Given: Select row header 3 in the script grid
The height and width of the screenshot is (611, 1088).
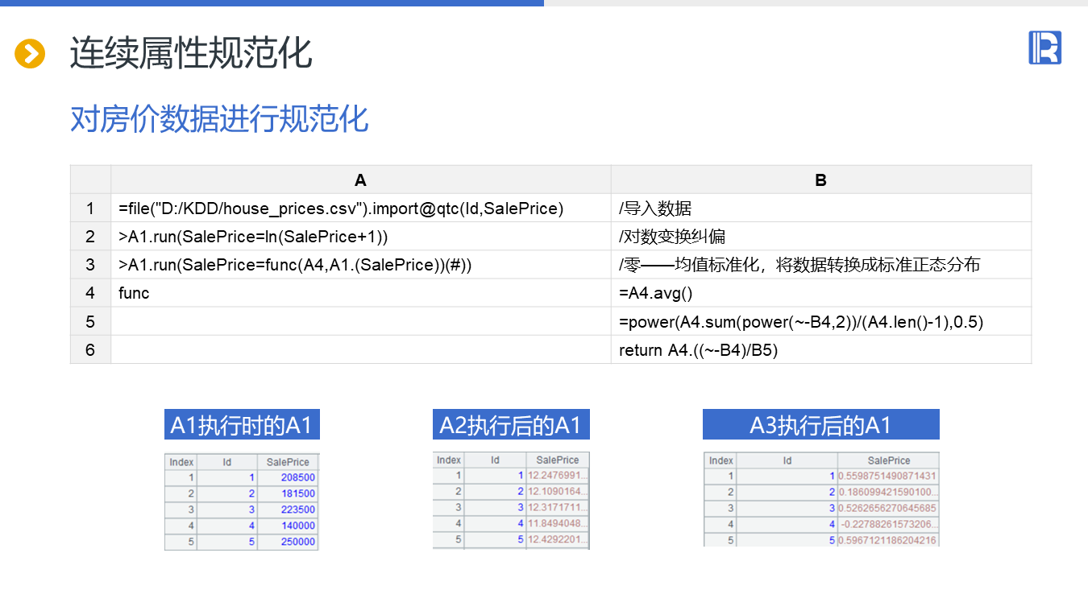Looking at the screenshot, I should [x=90, y=265].
